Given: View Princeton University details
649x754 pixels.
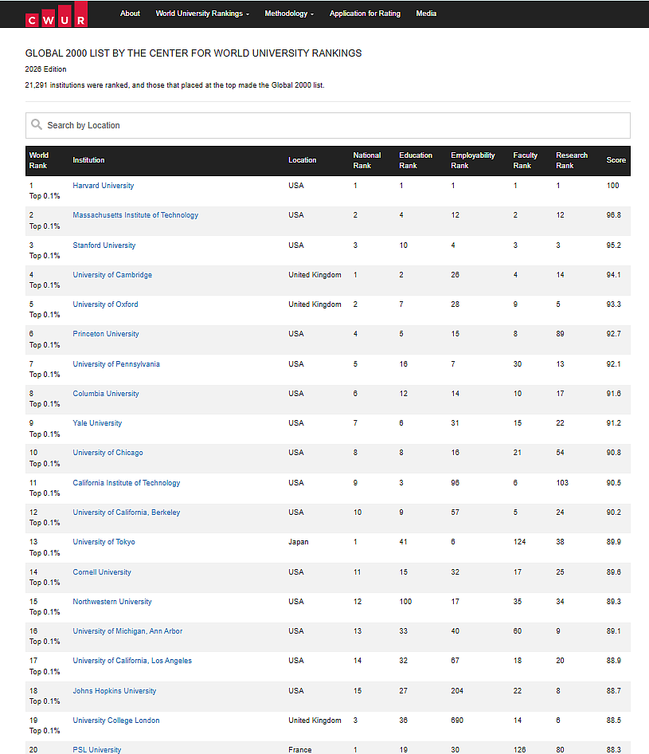Looking at the screenshot, I should pyautogui.click(x=106, y=334).
